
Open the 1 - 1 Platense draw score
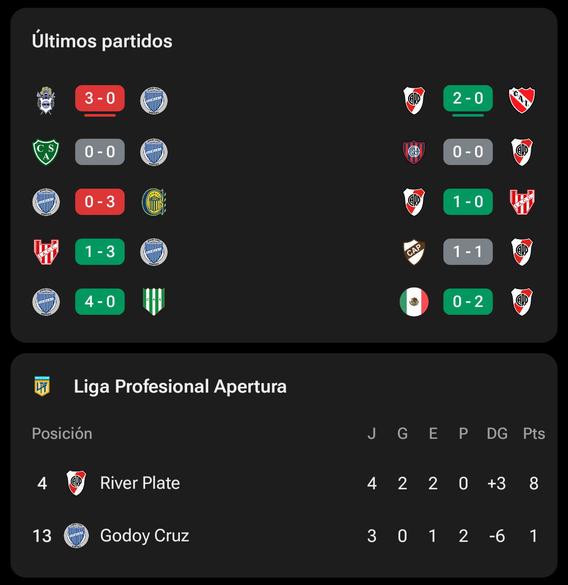[x=468, y=252]
